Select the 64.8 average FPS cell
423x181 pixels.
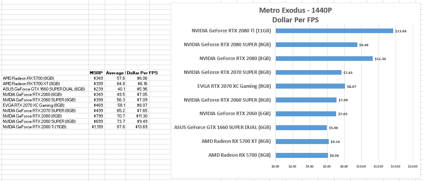point(116,84)
